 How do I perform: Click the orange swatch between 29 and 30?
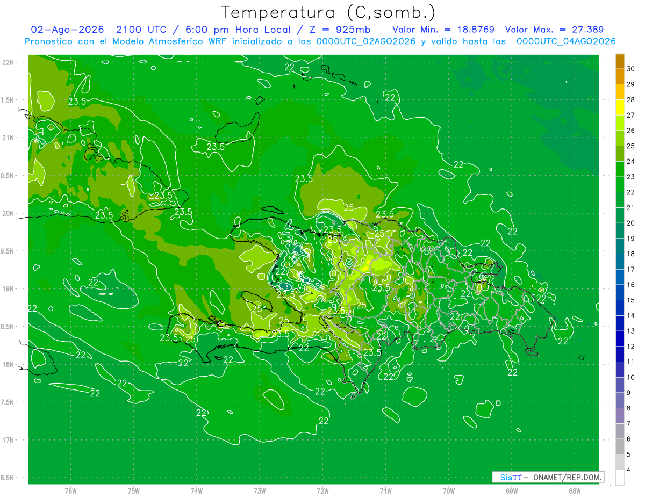click(x=620, y=77)
